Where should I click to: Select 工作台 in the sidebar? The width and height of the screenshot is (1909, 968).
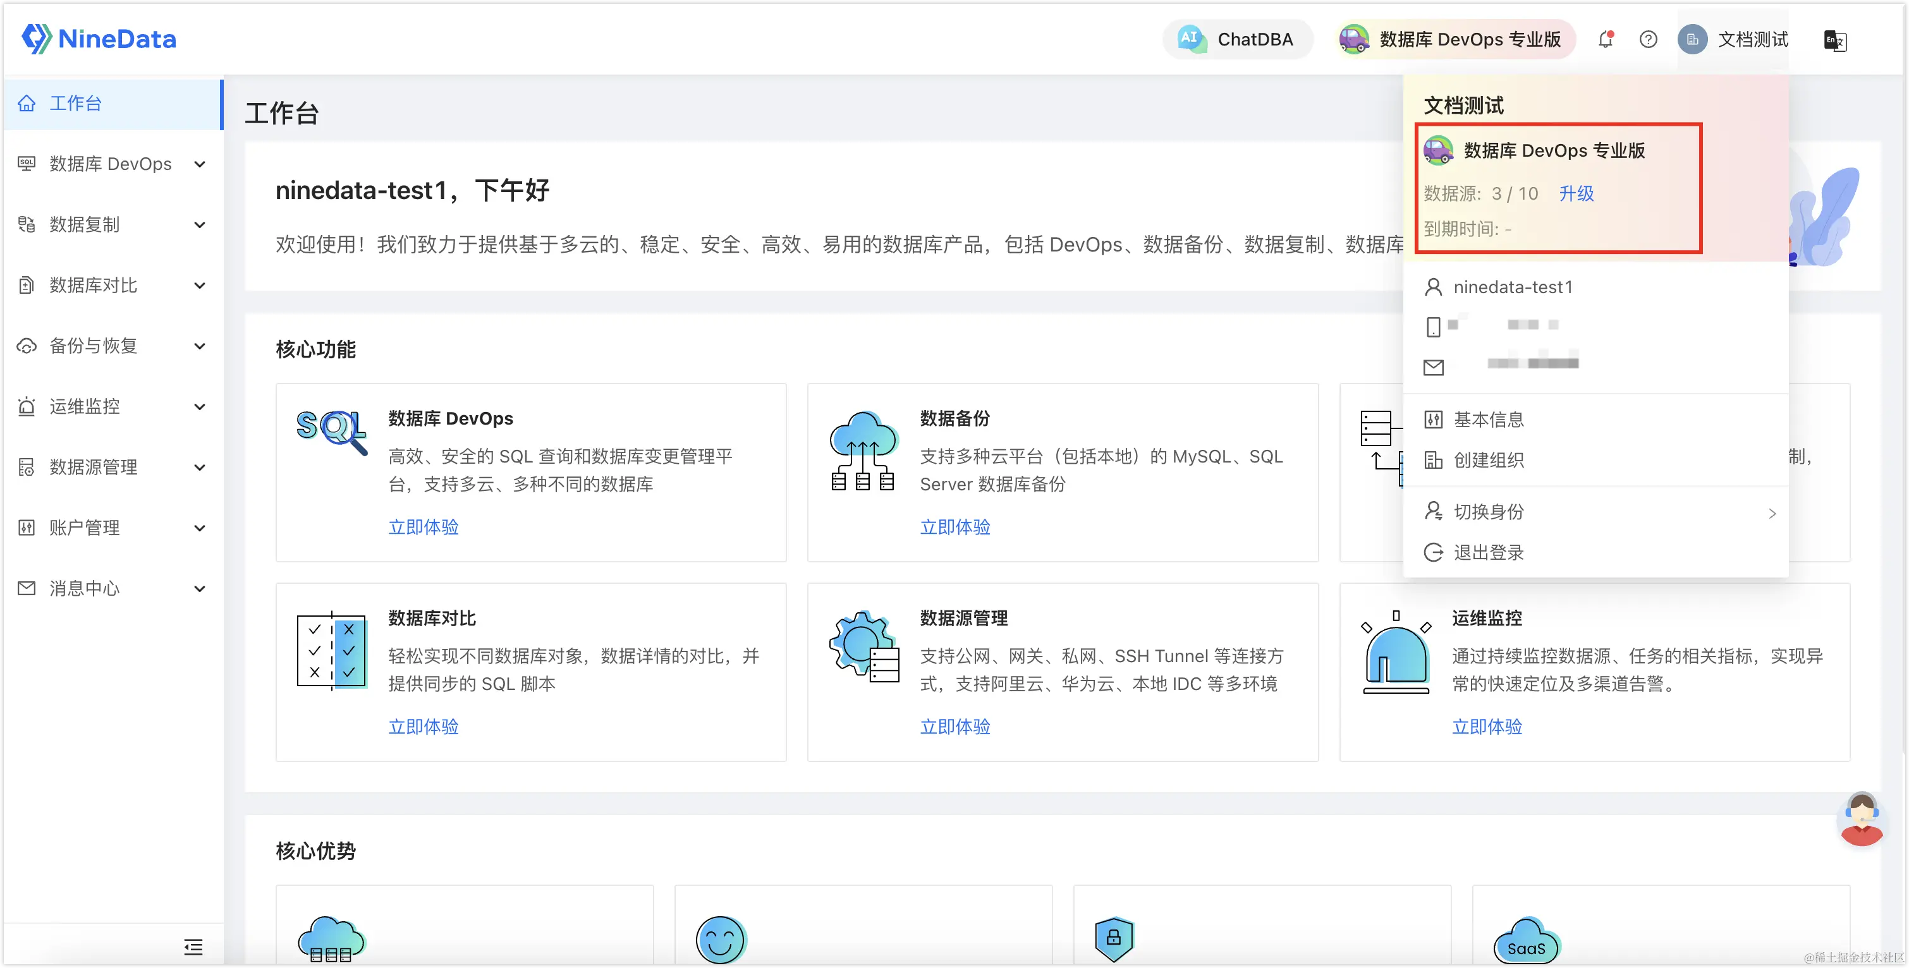(x=76, y=103)
